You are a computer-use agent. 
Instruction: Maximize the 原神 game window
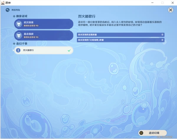tap(162, 2)
